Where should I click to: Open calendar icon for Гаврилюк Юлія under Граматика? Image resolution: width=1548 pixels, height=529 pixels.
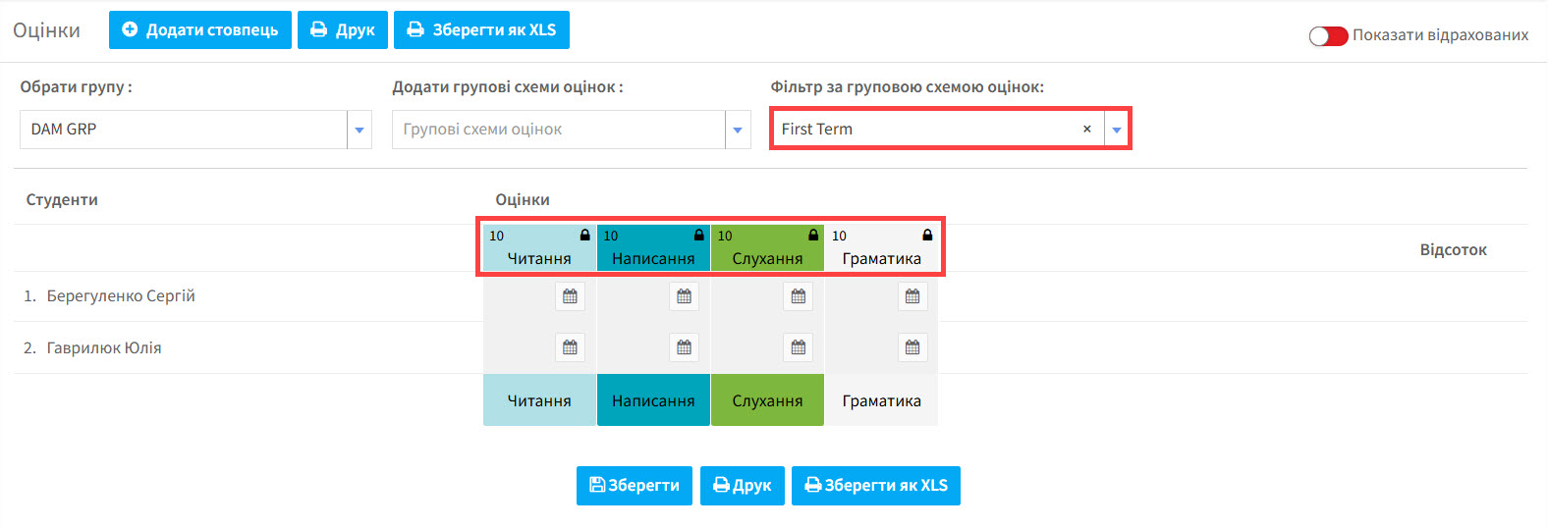coord(912,347)
